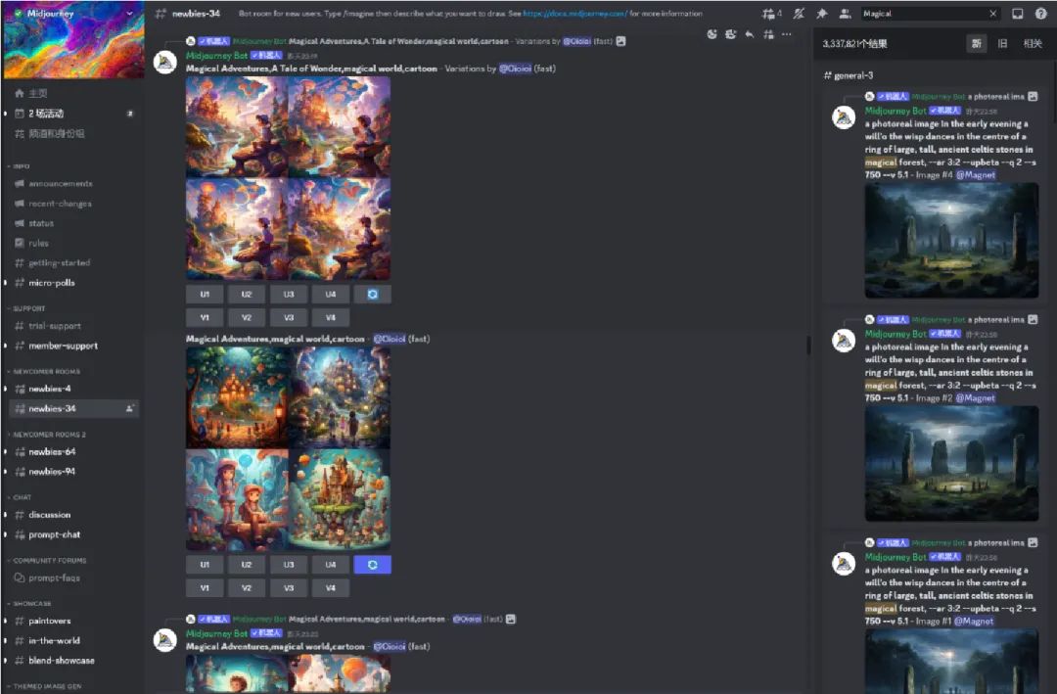Open the prompt-faqs forum channel

coord(73,578)
